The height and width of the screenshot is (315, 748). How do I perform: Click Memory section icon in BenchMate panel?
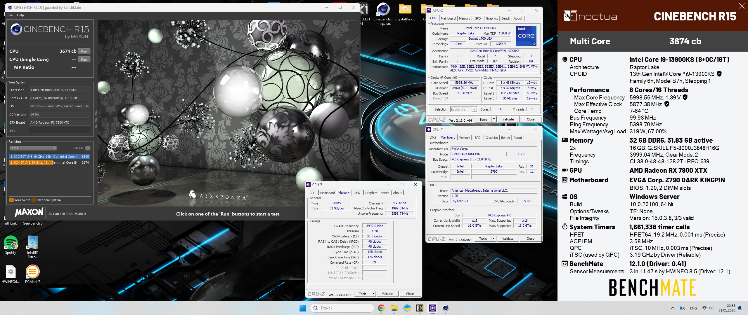pyautogui.click(x=565, y=140)
